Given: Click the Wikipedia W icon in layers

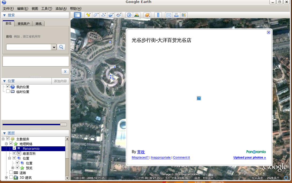Looking at the screenshot, I should click(19, 153).
